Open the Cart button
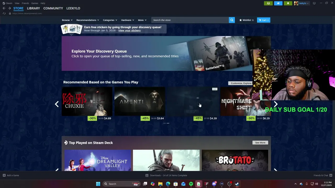 tap(264, 20)
